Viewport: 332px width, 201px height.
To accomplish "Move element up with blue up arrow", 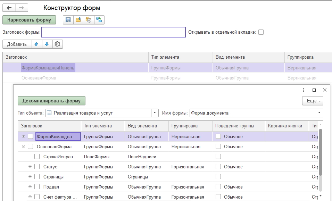I will (x=36, y=44).
